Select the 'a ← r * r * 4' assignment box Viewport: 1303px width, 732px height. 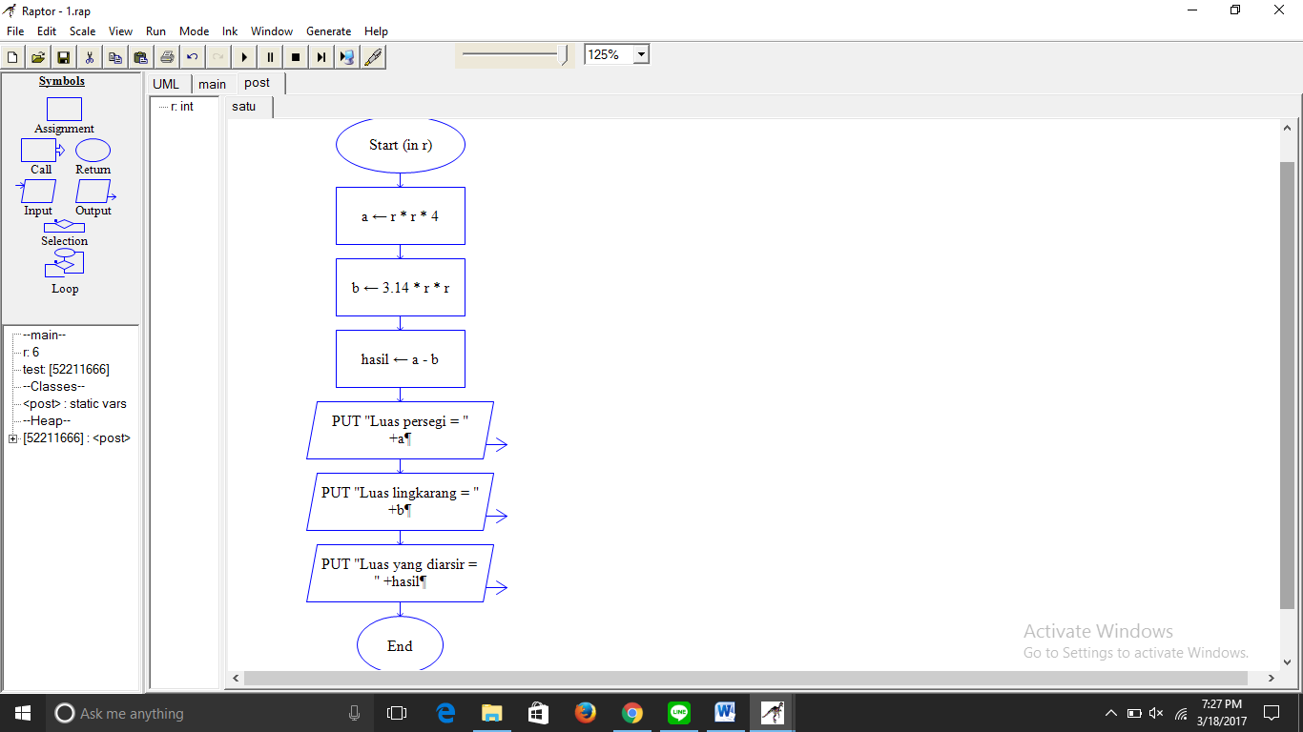(x=401, y=216)
